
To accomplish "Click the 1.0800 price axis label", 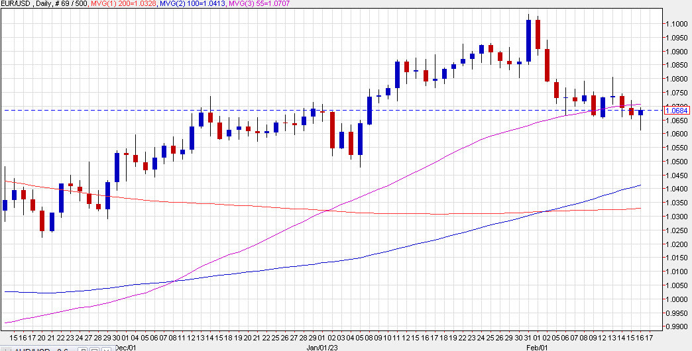I will pos(677,79).
